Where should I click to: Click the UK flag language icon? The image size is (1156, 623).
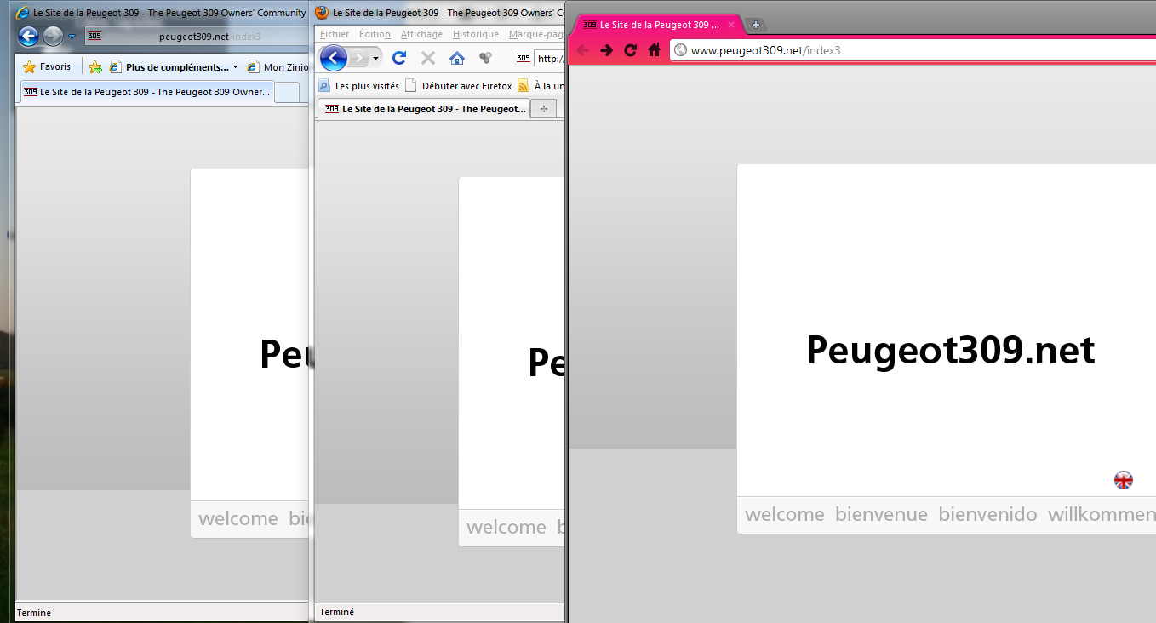click(1124, 480)
